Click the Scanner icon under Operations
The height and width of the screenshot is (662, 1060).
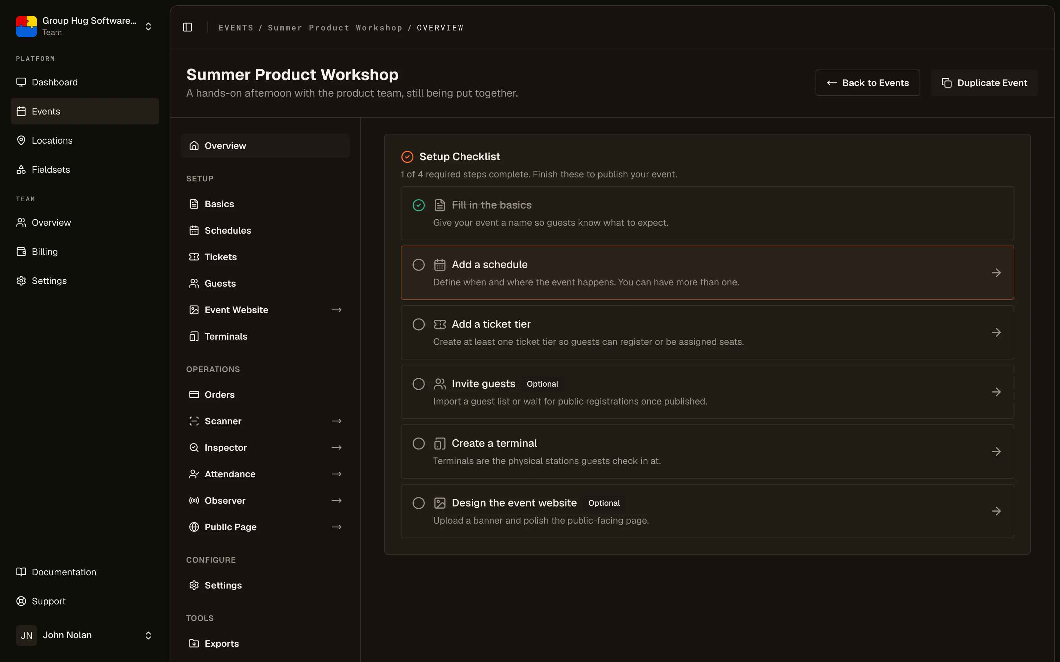(194, 421)
